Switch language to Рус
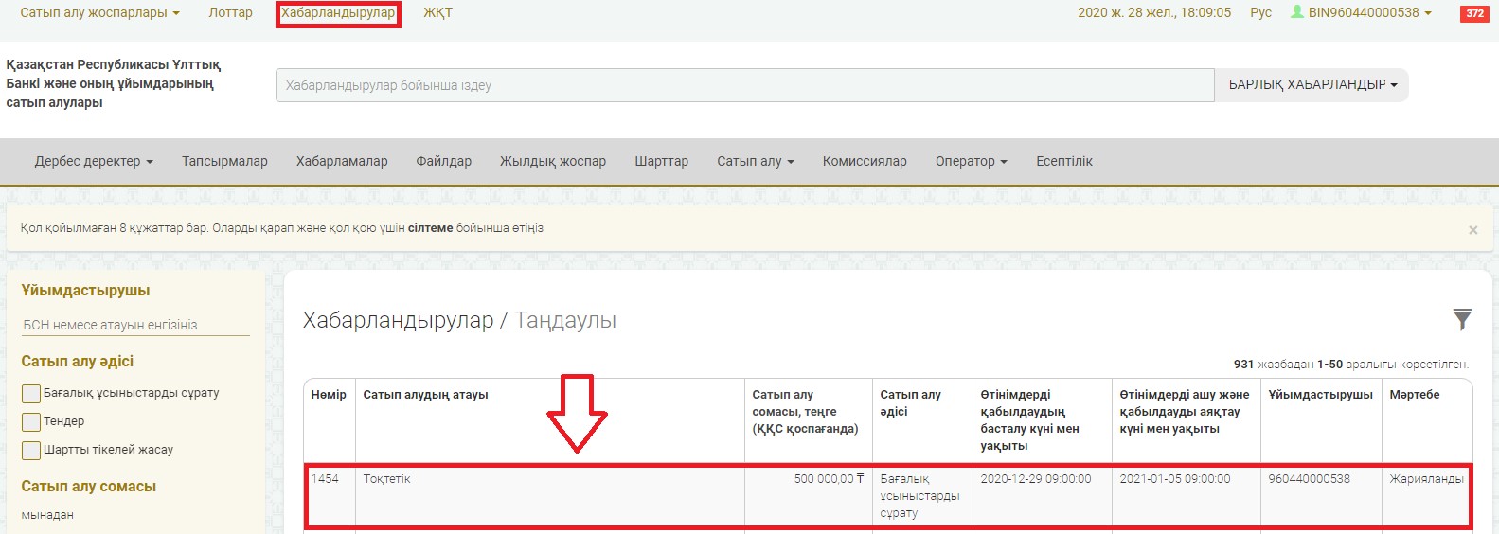1499x534 pixels. point(1260,13)
